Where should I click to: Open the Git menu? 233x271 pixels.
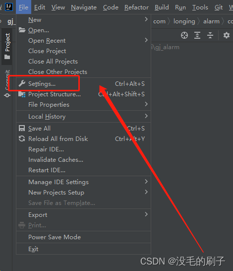[219, 7]
